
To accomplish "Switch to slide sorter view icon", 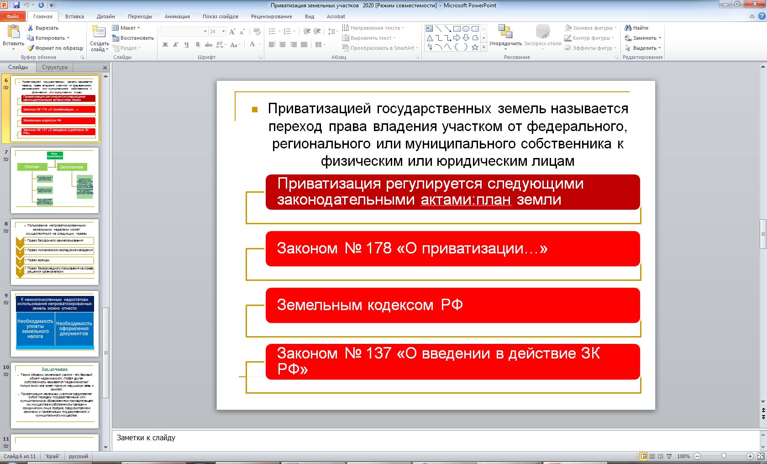I will pos(652,456).
